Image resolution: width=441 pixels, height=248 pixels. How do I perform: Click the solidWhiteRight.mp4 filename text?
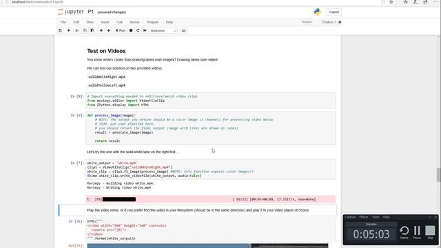click(x=107, y=76)
